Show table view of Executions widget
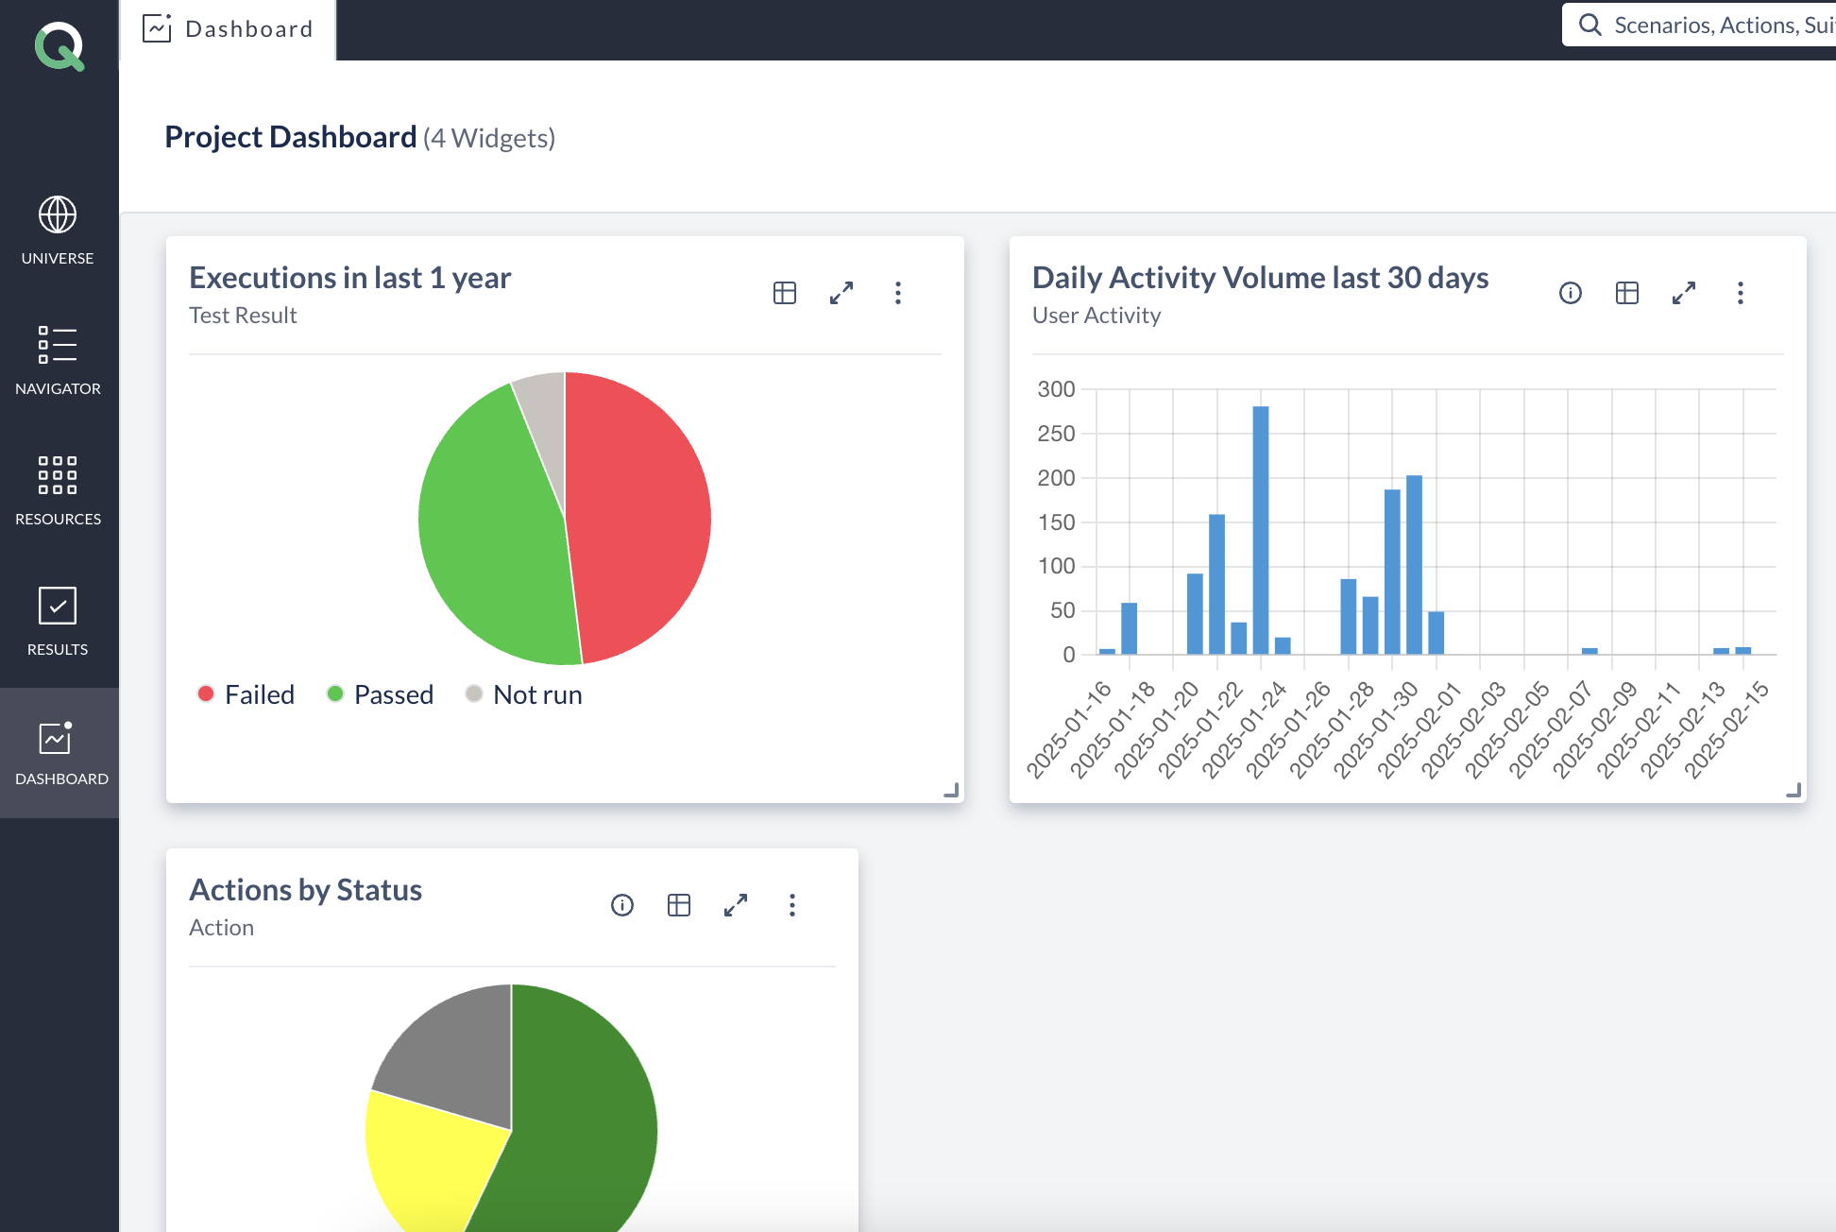This screenshot has width=1836, height=1232. [784, 293]
